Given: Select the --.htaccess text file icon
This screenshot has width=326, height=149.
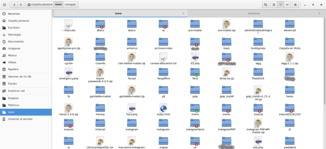Looking at the screenshot, I should (68, 24).
